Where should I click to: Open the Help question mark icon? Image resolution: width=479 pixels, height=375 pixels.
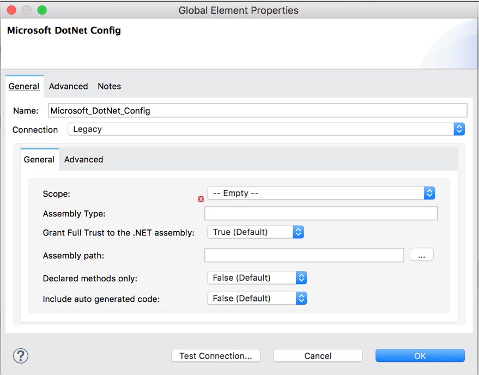point(20,355)
